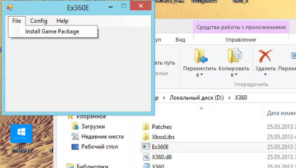Select the Ex360E file name in list
Screen dimensions: 296x168
coord(160,147)
